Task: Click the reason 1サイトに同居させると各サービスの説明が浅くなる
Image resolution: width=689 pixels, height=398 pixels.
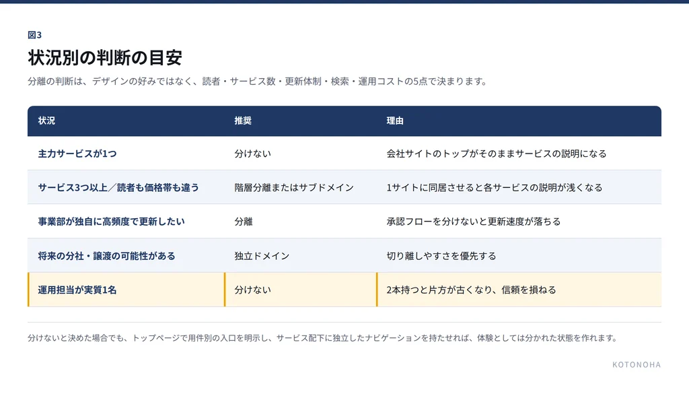Action: (x=495, y=188)
